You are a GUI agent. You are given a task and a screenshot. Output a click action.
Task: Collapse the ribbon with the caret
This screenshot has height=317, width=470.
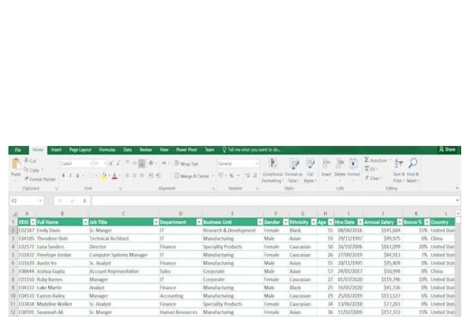[x=457, y=188]
